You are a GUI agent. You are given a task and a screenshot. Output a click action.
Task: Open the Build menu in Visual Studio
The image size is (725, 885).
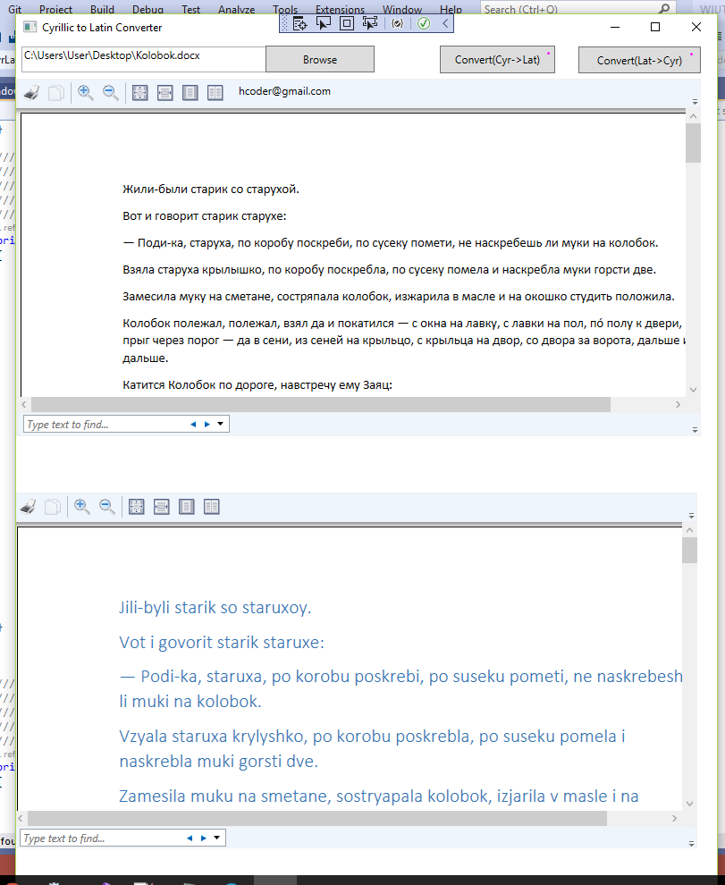[102, 9]
